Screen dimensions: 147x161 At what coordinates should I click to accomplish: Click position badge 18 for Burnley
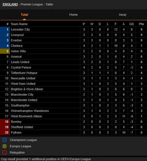[5, 122]
